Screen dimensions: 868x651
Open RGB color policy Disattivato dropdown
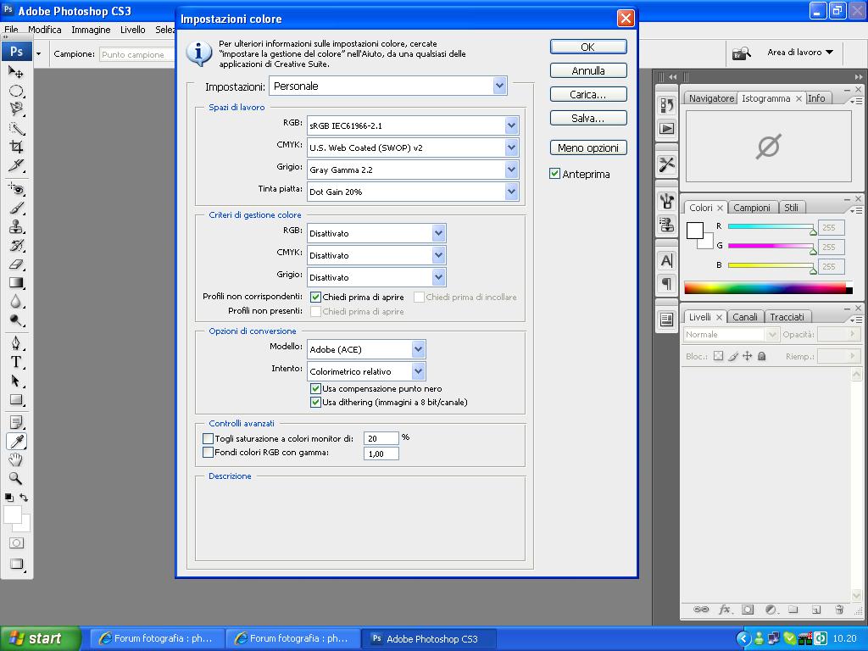click(x=376, y=233)
